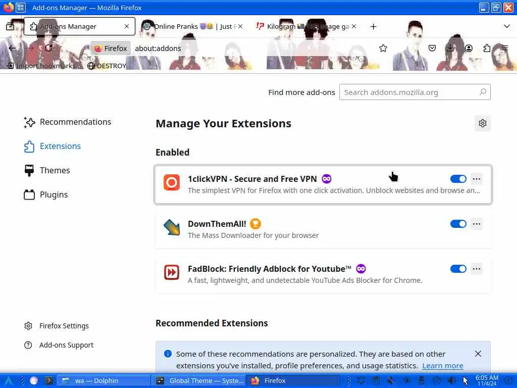
Task: Open the Plugins category
Action: (x=46, y=195)
